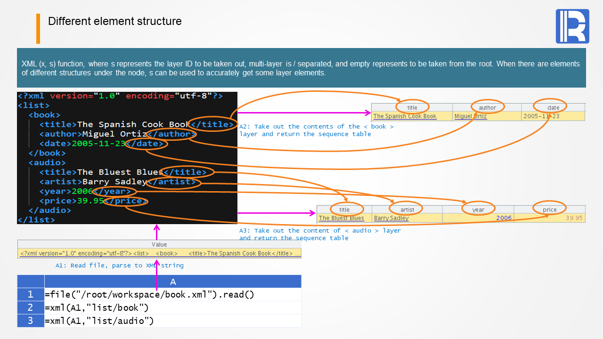Select the closing </audio> tag in code
The height and width of the screenshot is (339, 603).
[50, 210]
